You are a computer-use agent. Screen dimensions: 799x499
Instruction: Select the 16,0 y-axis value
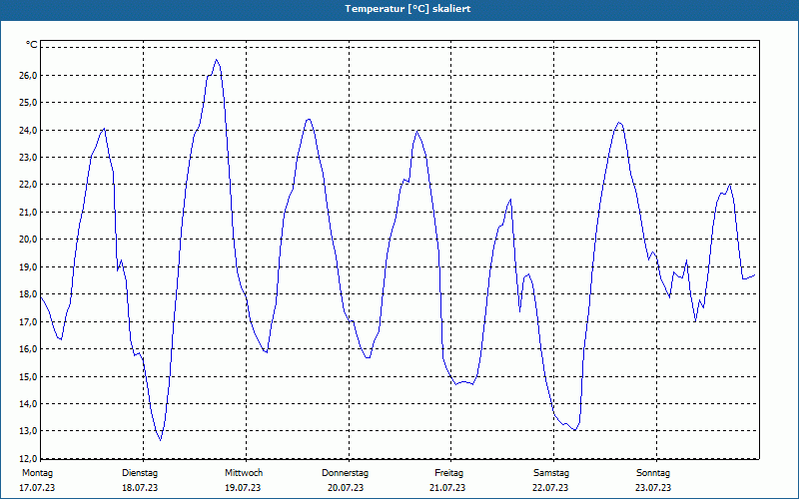(x=29, y=349)
